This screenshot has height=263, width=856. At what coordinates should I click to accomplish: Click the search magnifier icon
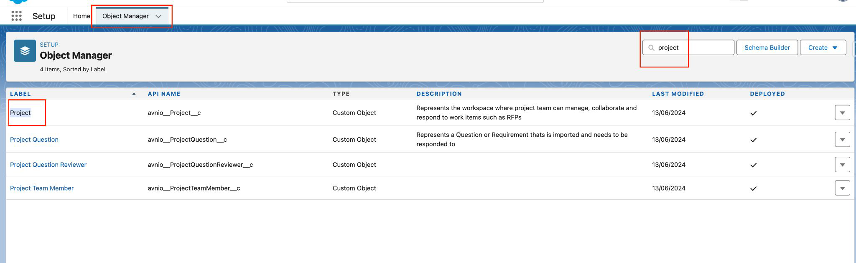click(x=651, y=48)
